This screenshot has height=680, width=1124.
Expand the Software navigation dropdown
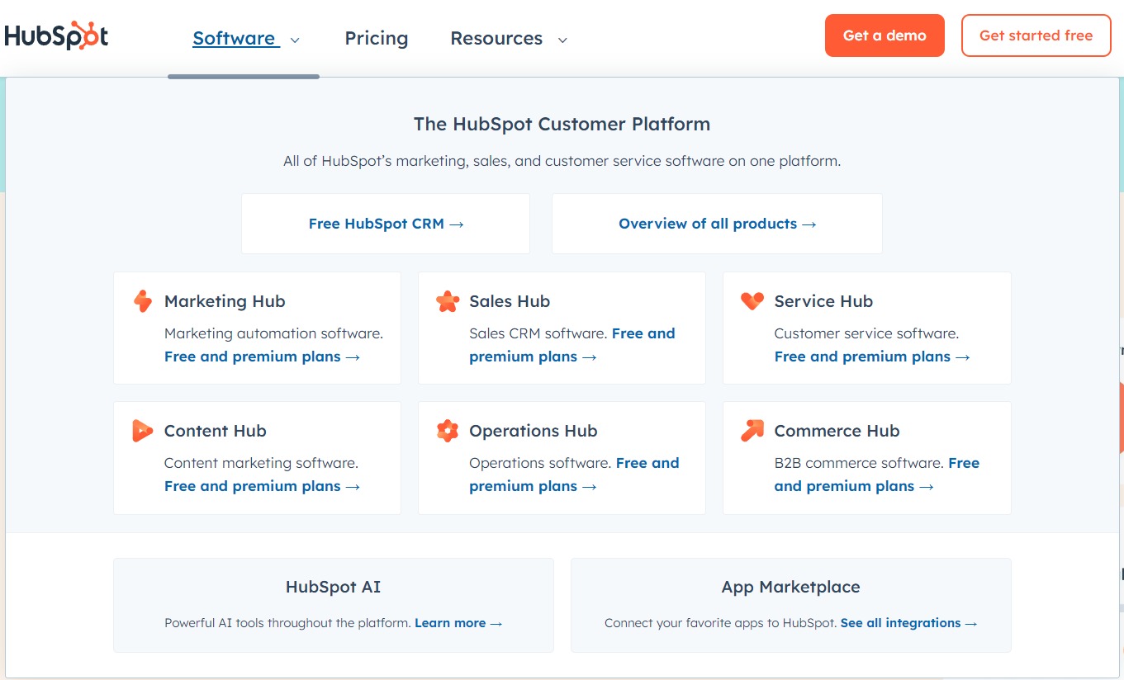[295, 39]
